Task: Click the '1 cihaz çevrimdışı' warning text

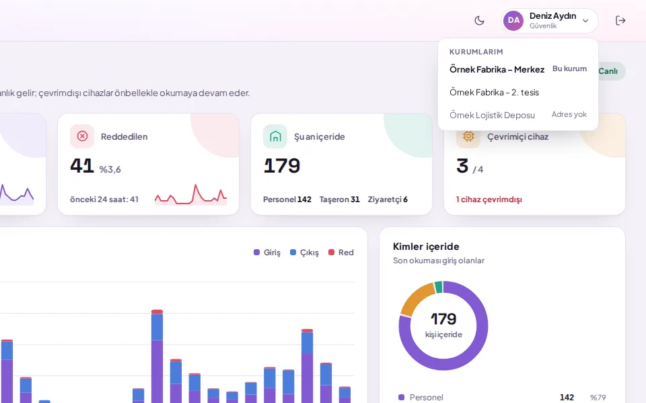Action: click(489, 199)
